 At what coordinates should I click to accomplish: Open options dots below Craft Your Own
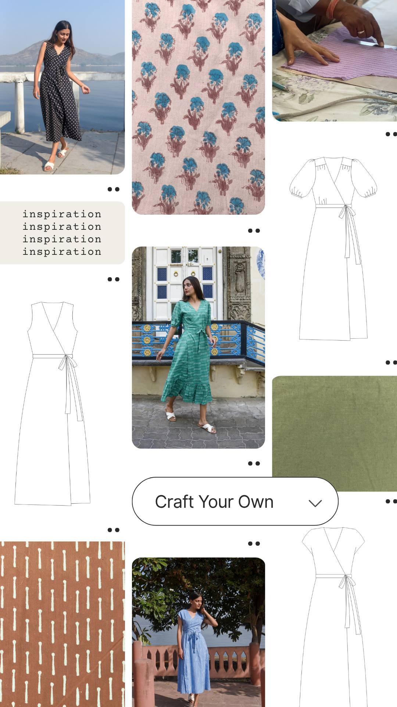click(254, 544)
